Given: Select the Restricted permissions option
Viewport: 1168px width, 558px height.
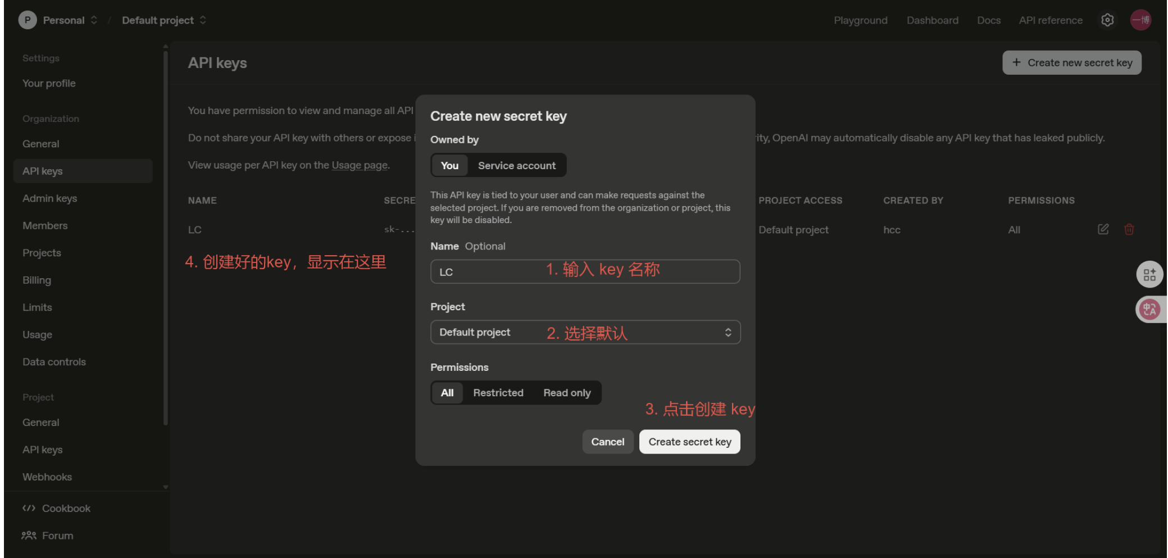Looking at the screenshot, I should tap(498, 393).
